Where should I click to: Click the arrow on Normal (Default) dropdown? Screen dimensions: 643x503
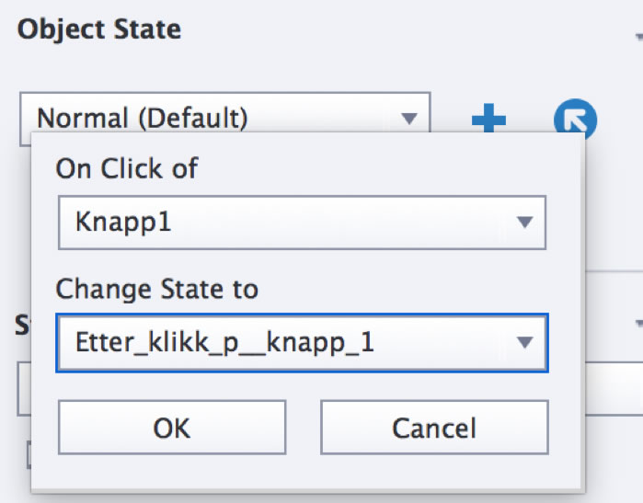tap(408, 118)
